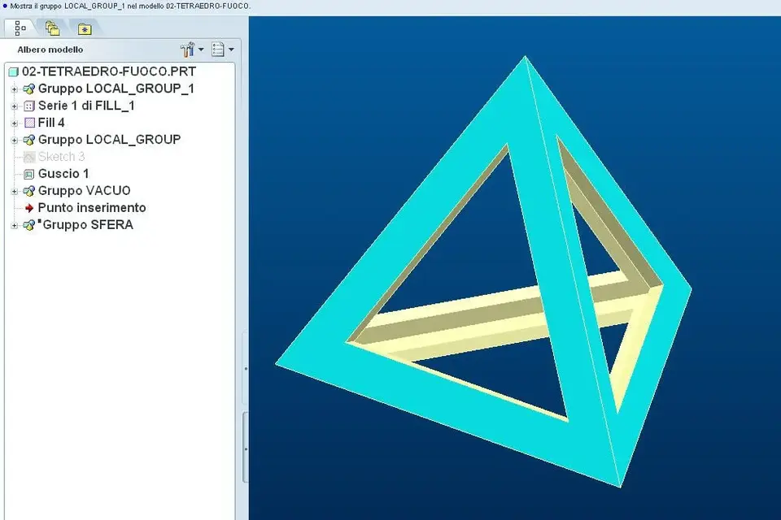Expand Gruppo LOCAL_GROUP_1 node
This screenshot has height=520, width=781.
15,89
